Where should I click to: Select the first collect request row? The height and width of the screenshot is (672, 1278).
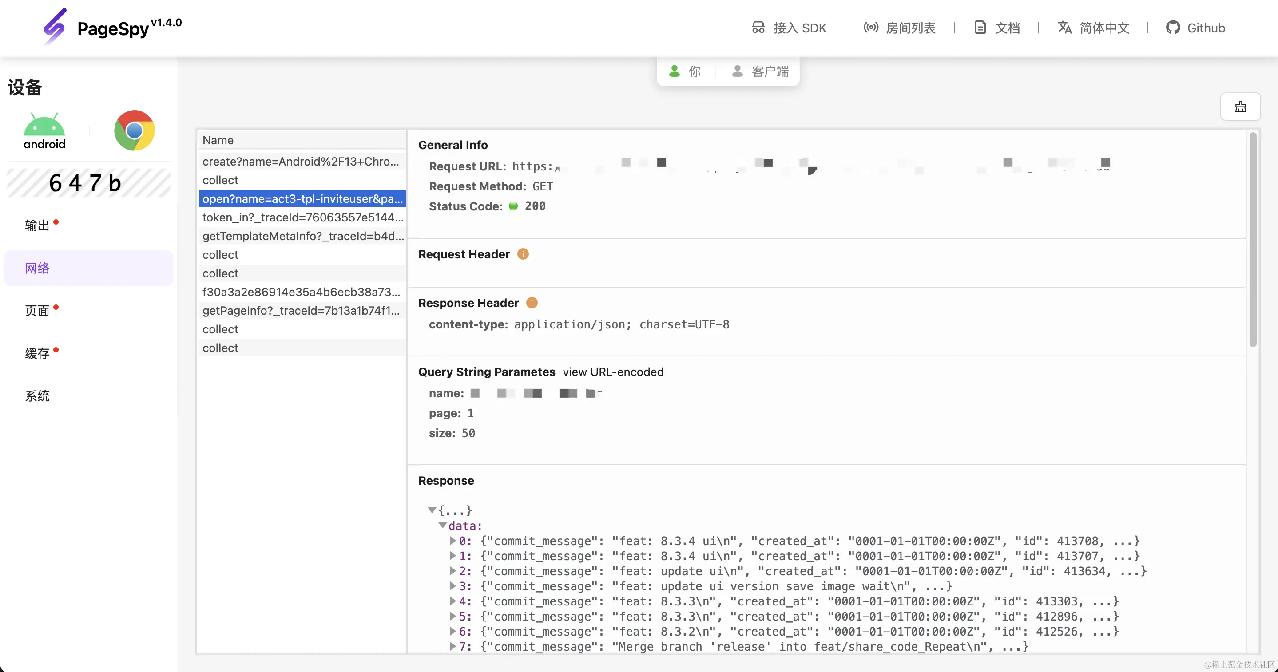coord(302,180)
